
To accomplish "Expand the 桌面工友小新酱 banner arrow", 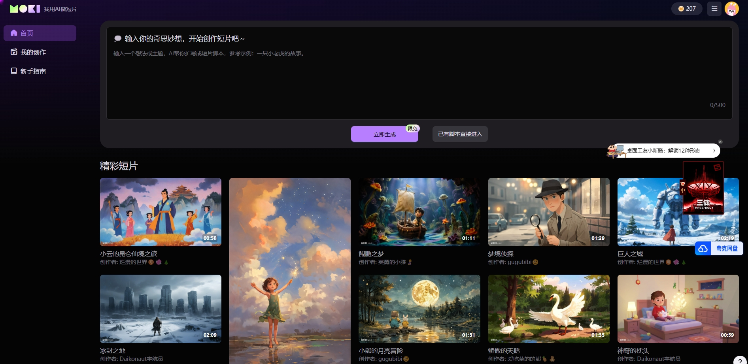I will click(x=714, y=151).
